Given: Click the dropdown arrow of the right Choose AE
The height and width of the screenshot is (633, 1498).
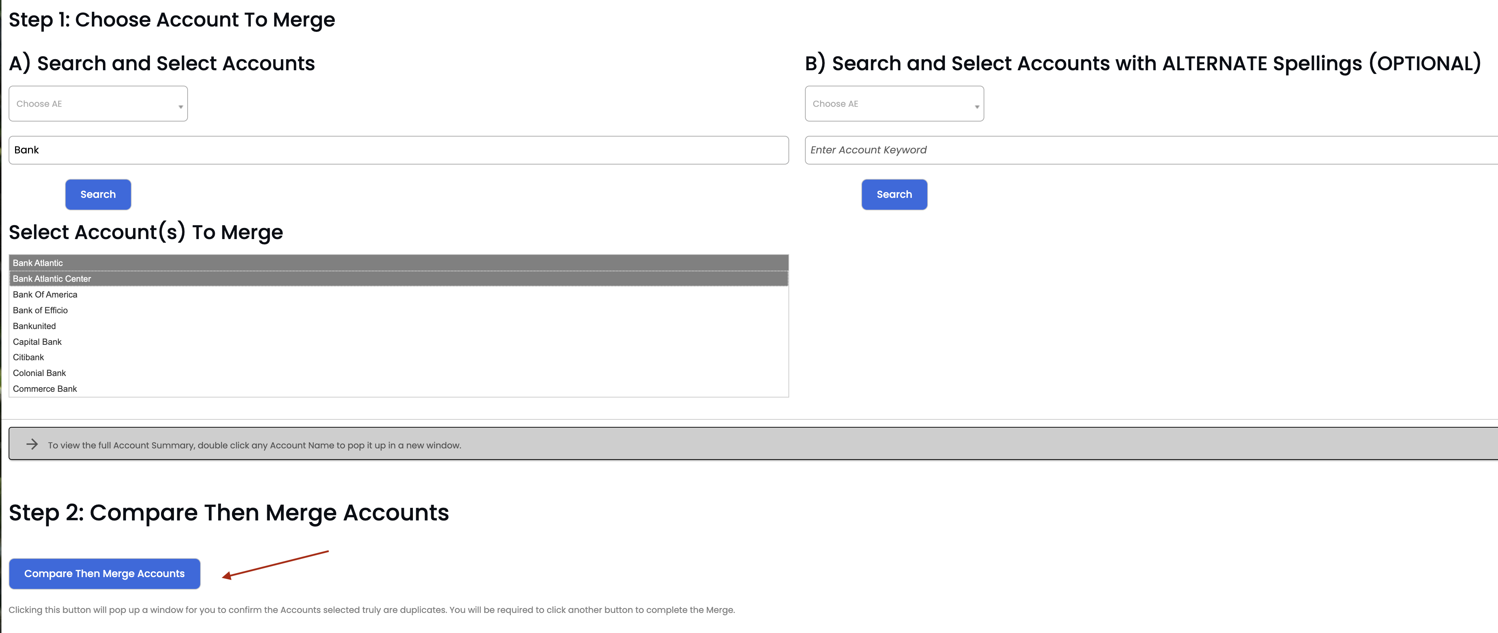Looking at the screenshot, I should pyautogui.click(x=977, y=107).
